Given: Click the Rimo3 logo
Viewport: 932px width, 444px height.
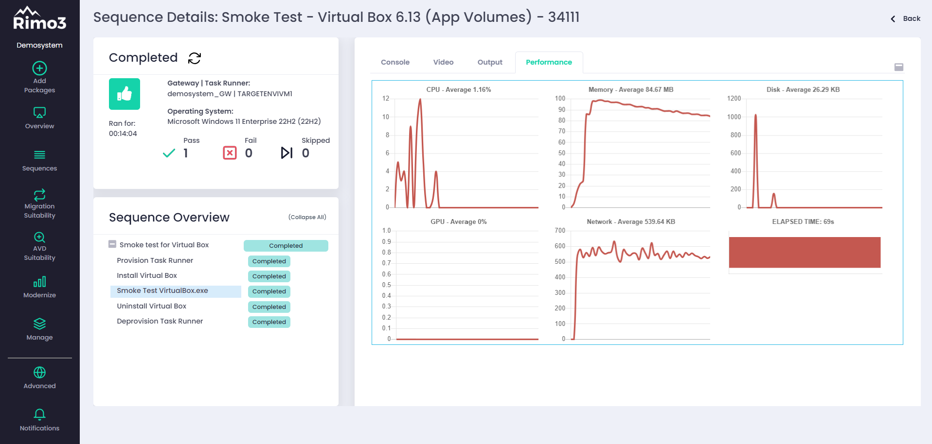Looking at the screenshot, I should 39,18.
